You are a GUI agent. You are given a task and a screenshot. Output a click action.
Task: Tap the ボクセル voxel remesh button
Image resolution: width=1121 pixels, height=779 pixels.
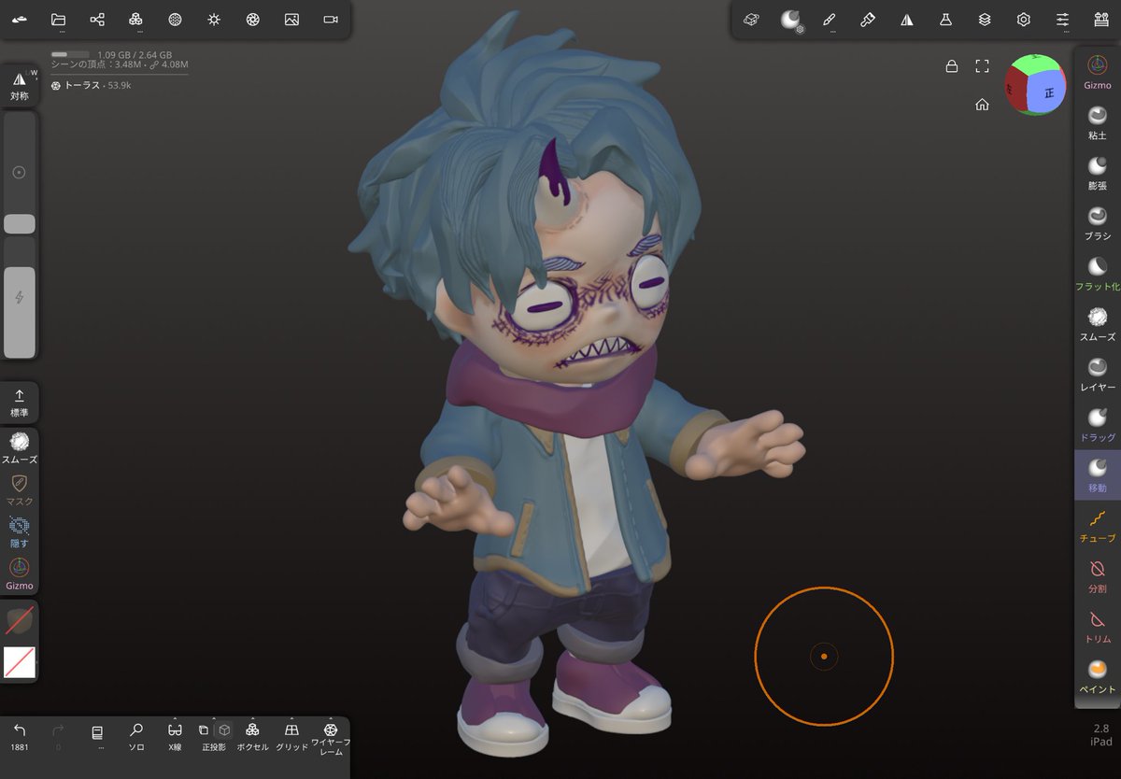coord(252,737)
